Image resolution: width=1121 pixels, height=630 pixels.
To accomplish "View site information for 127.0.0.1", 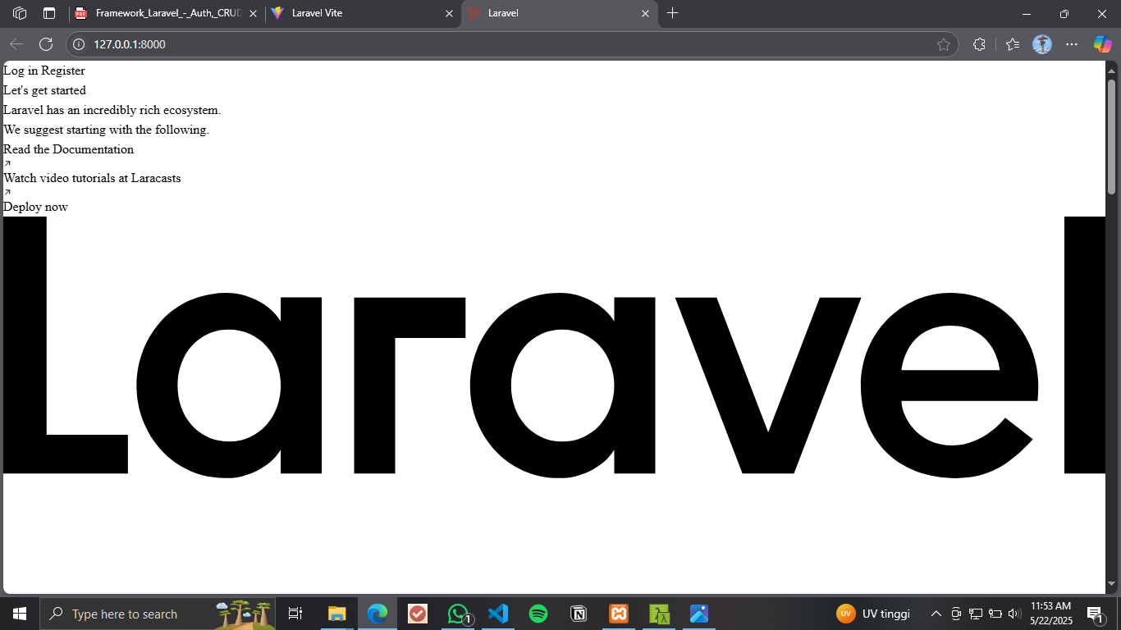I will coord(79,44).
